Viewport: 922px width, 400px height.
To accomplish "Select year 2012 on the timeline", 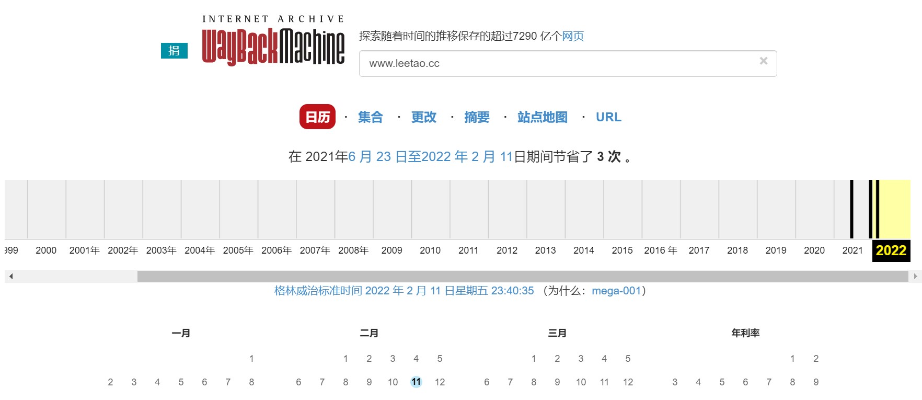I will pyautogui.click(x=507, y=250).
